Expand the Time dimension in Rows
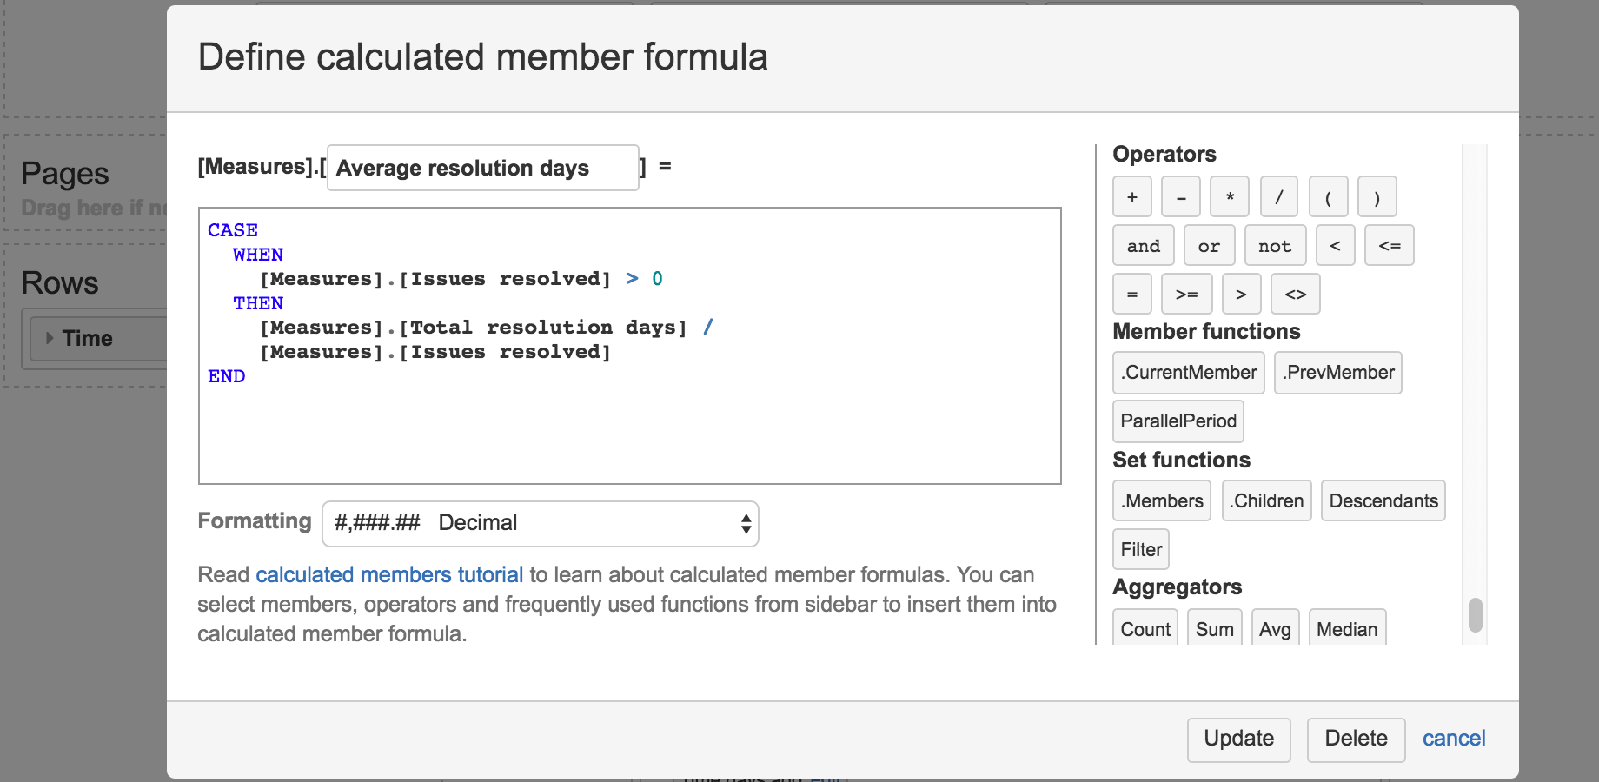1599x782 pixels. (x=50, y=338)
